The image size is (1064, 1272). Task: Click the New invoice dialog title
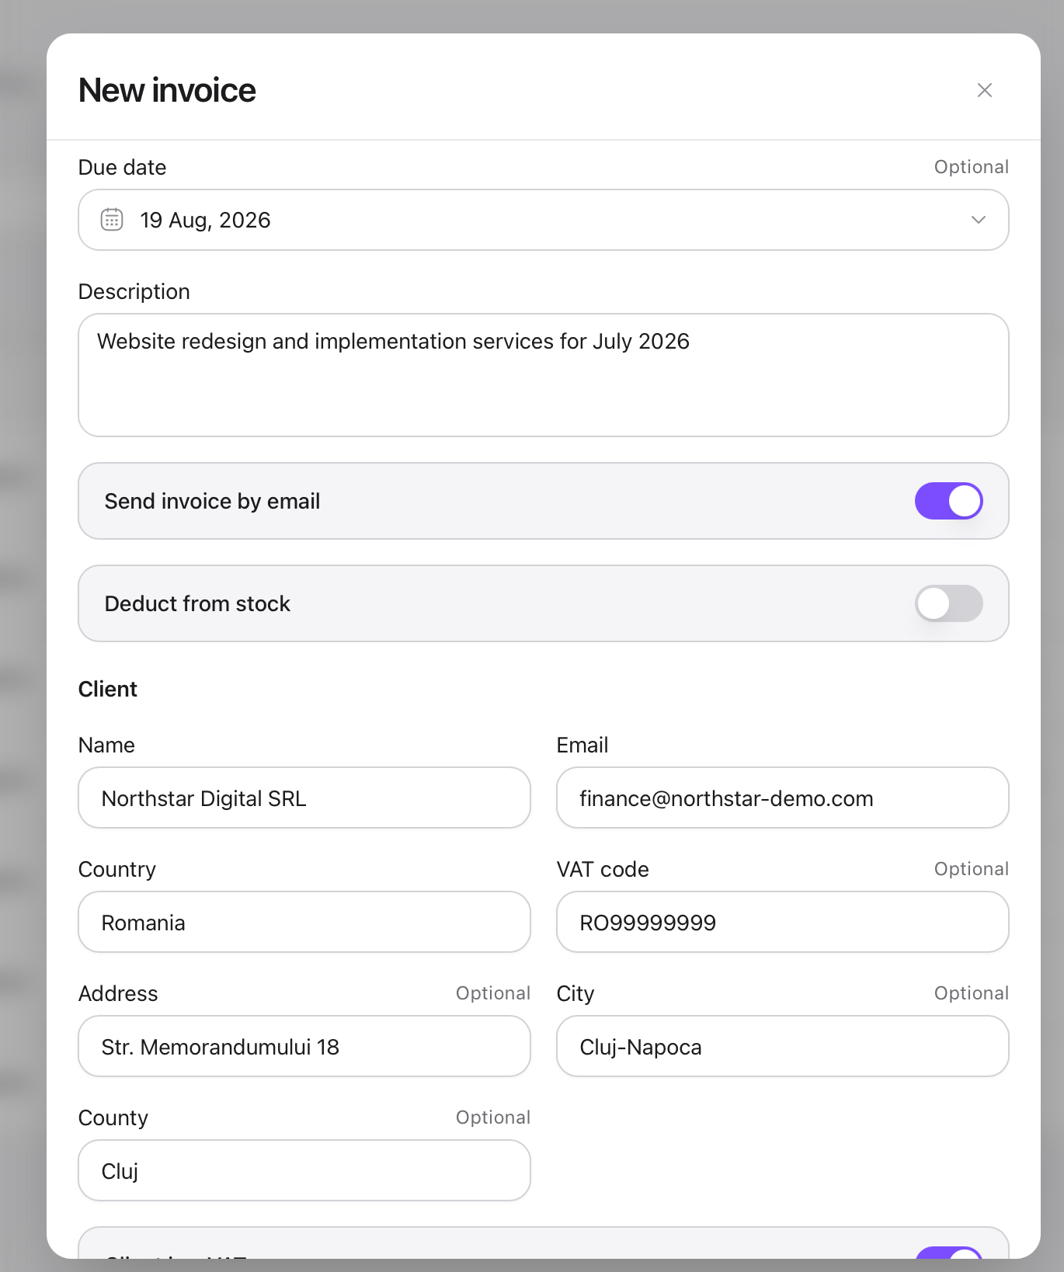tap(167, 90)
